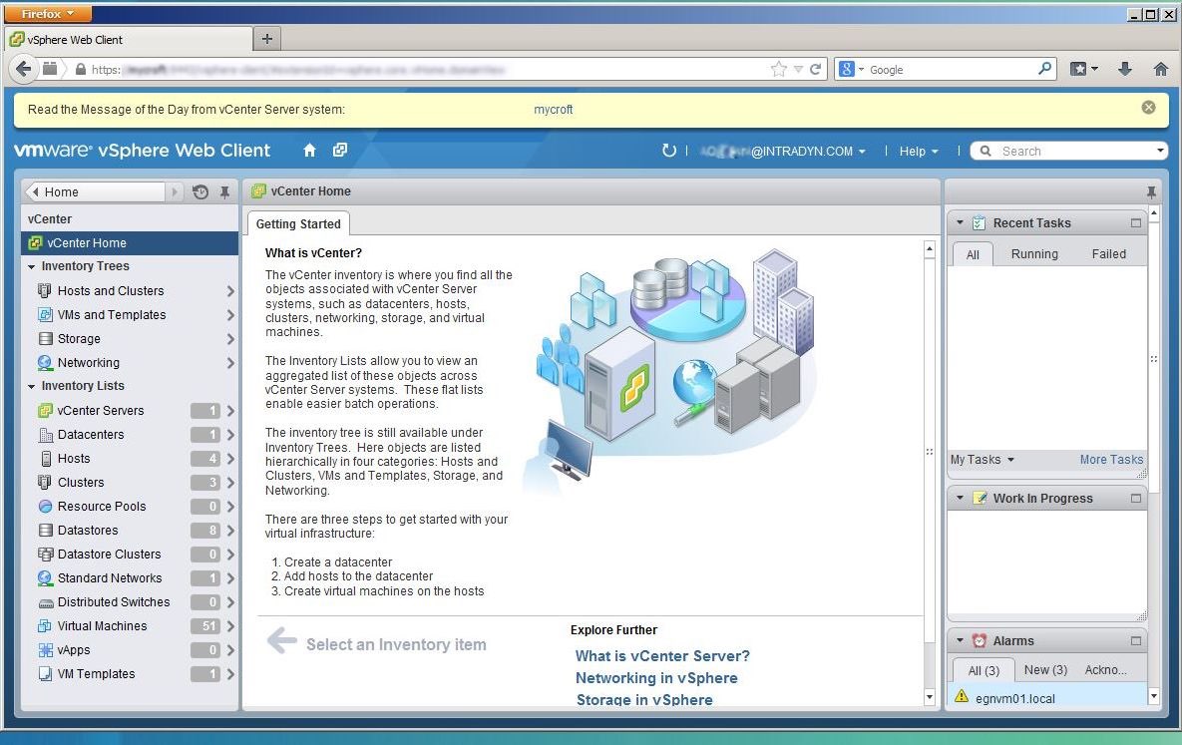1182x745 pixels.
Task: Pin the right side tasks panel
Action: coord(1151,192)
